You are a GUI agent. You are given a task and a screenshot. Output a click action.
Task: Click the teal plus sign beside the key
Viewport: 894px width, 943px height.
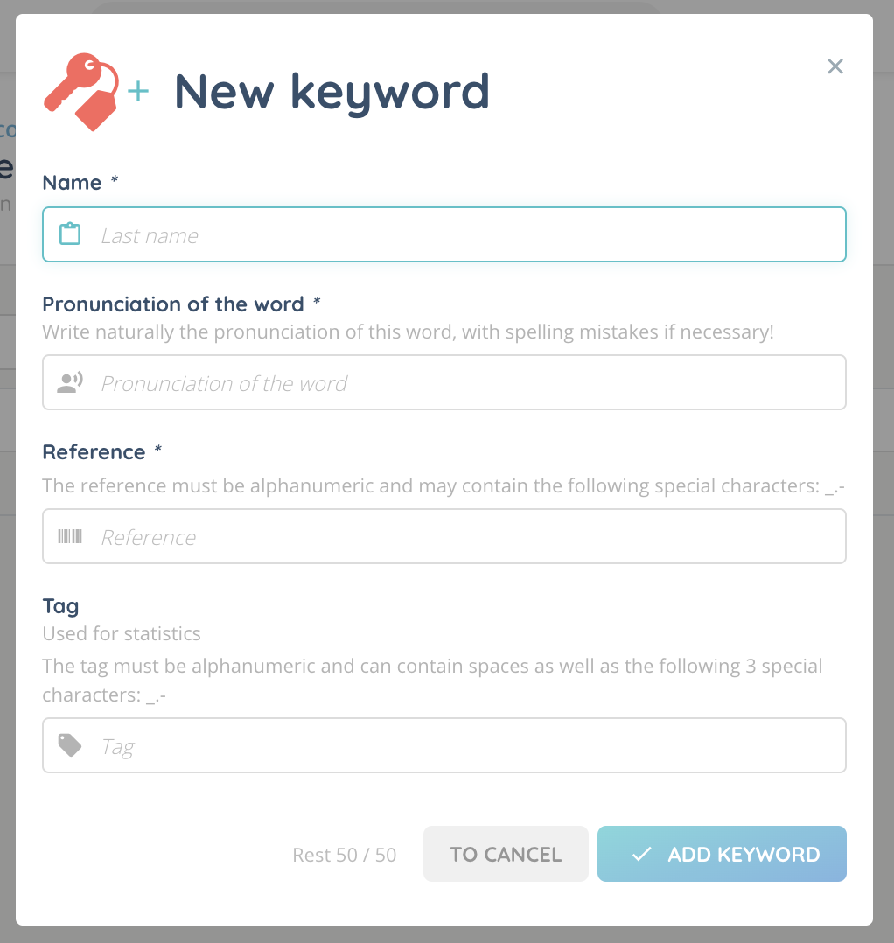coord(138,91)
